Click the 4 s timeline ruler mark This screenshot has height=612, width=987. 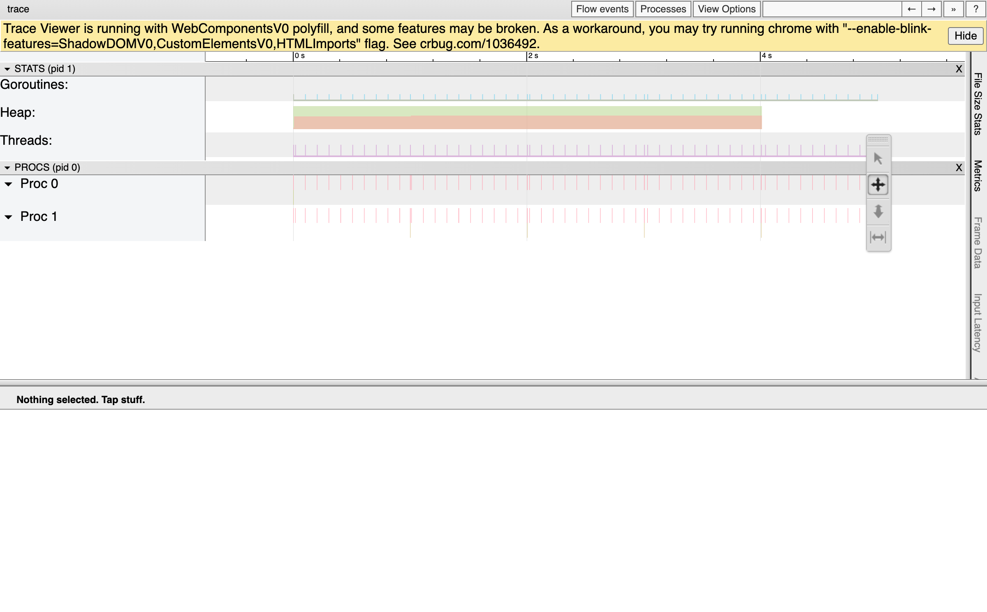(x=767, y=56)
